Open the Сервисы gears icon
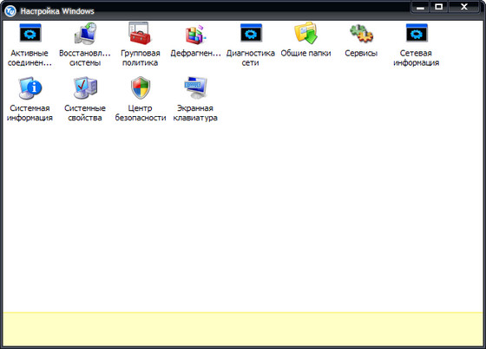 point(361,34)
